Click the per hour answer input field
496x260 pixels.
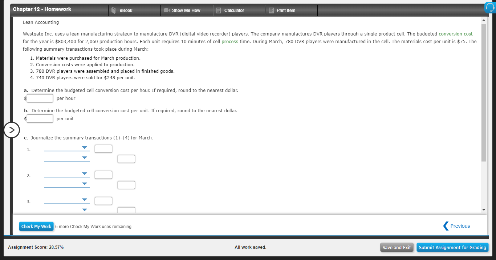coord(40,98)
